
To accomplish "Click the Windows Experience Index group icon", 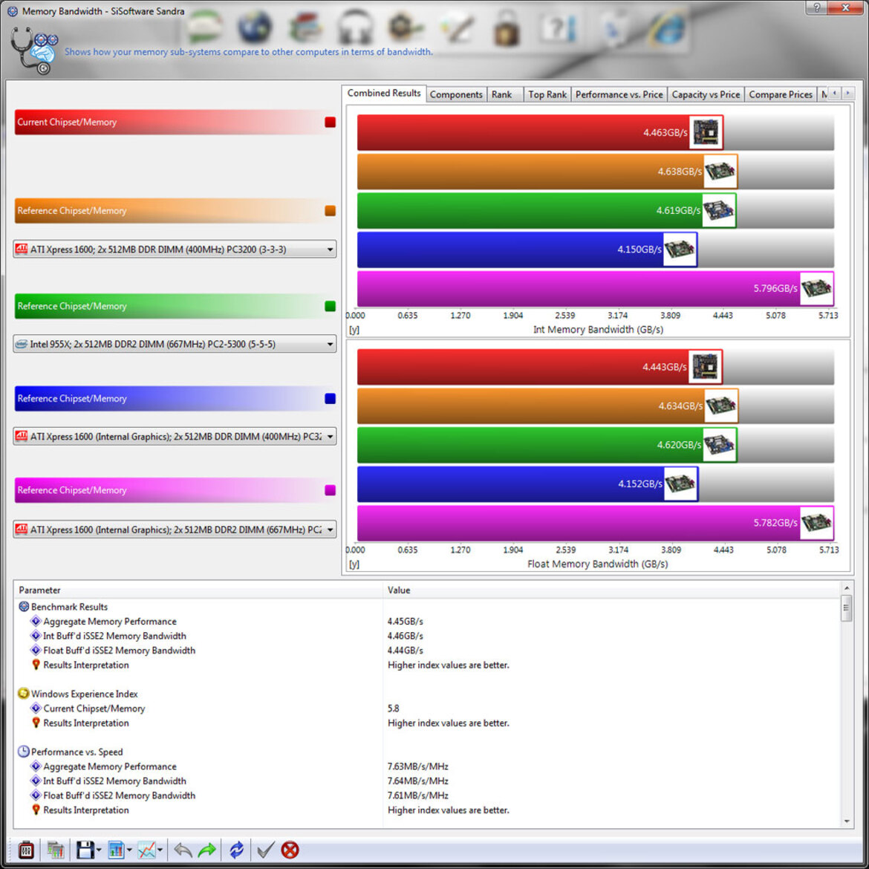I will coord(23,693).
